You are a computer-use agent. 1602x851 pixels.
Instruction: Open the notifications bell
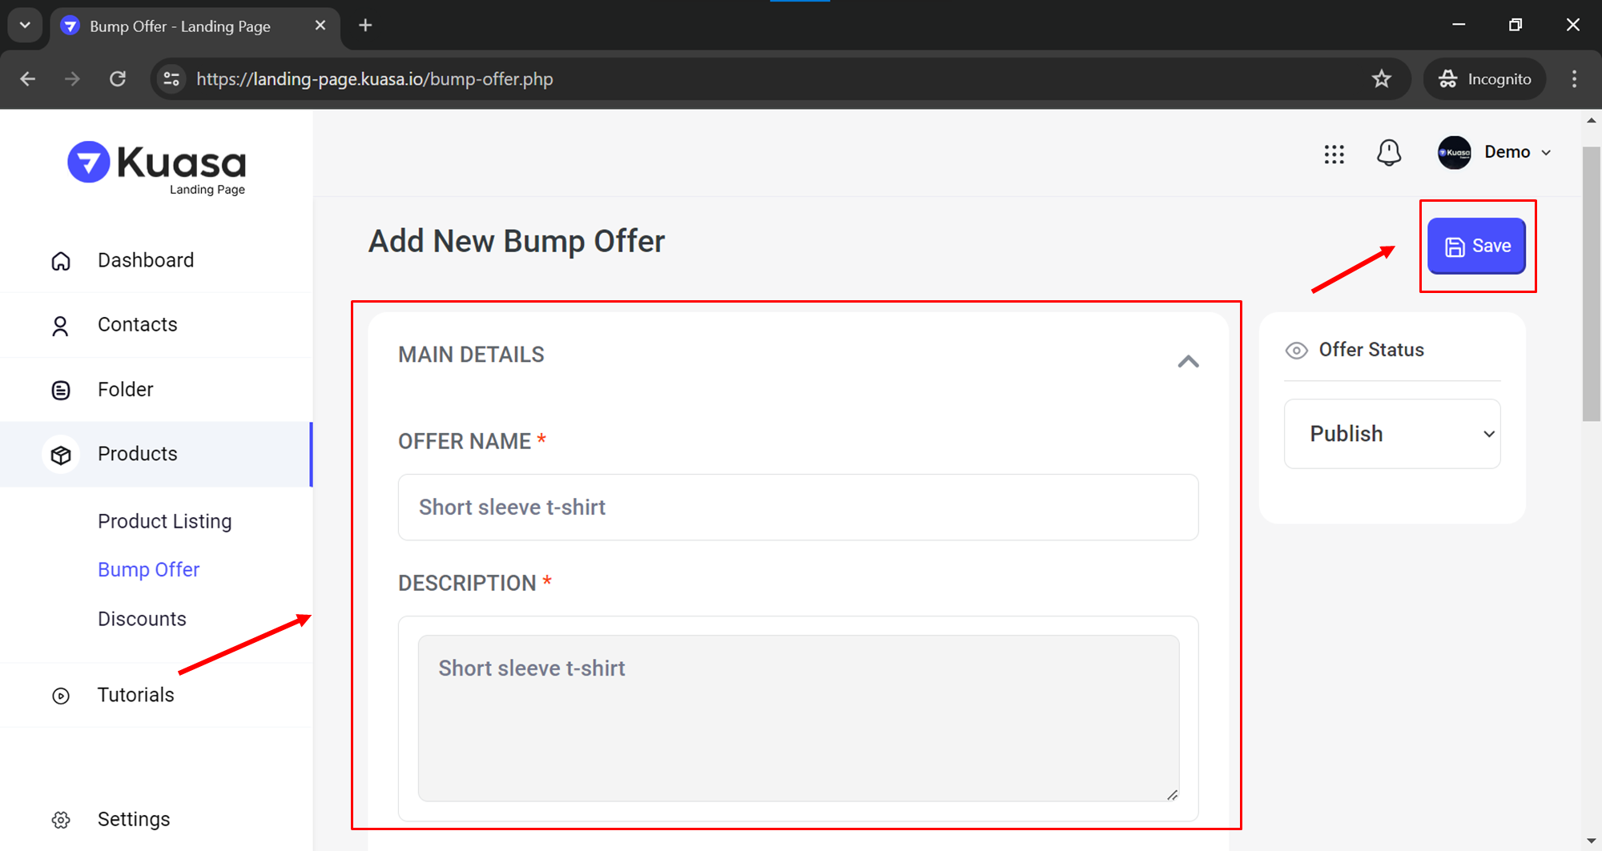1388,152
